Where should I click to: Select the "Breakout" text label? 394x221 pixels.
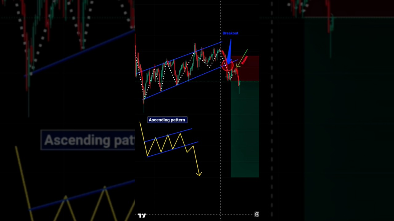coord(230,33)
